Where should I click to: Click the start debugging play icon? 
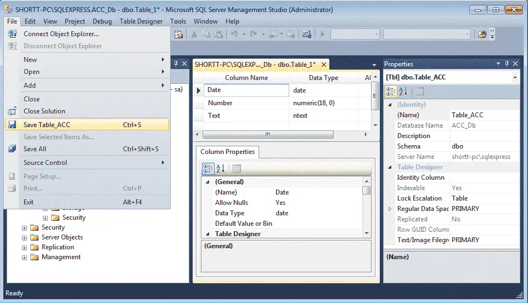pos(323,34)
